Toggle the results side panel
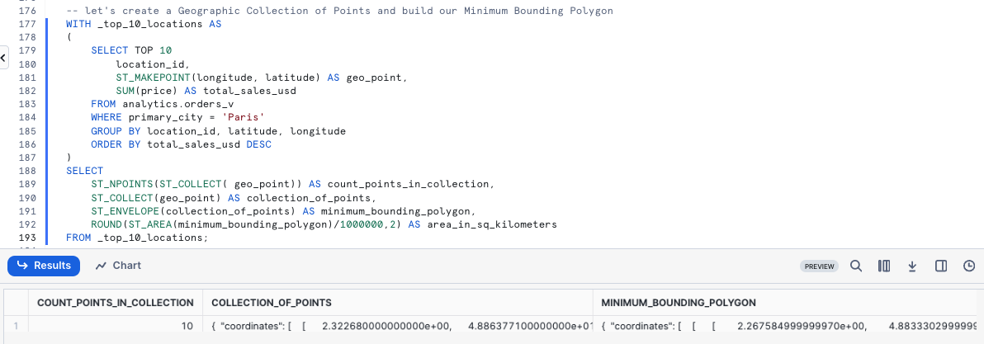This screenshot has width=984, height=344. pos(940,266)
